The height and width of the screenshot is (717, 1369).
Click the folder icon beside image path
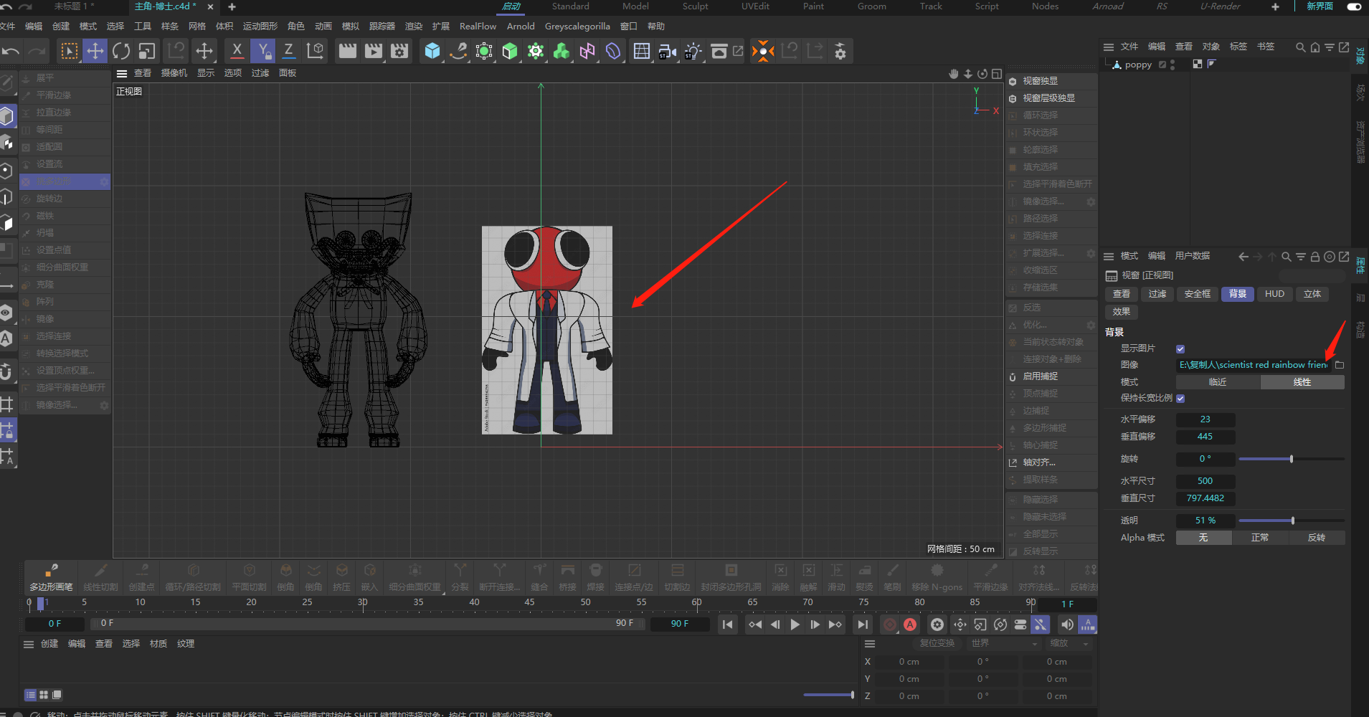click(1339, 365)
